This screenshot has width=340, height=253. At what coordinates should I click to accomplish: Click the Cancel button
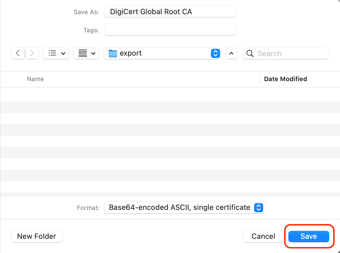[x=263, y=236]
